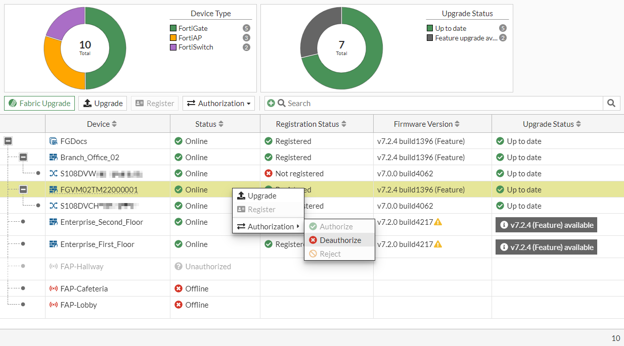This screenshot has height=346, width=624.
Task: Select the Enterprise_First_Floor device name
Action: click(x=98, y=244)
